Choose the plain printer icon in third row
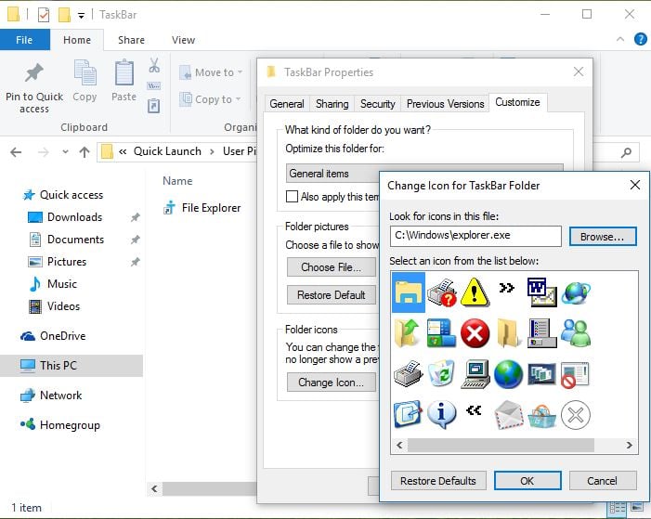This screenshot has height=519, width=651. tap(408, 373)
